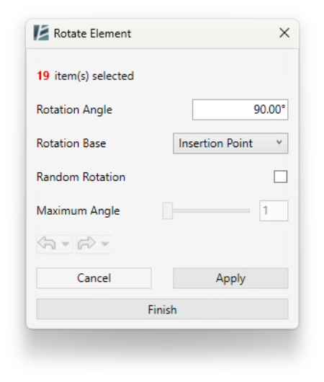Close the Rotate Element dialog

tap(284, 32)
